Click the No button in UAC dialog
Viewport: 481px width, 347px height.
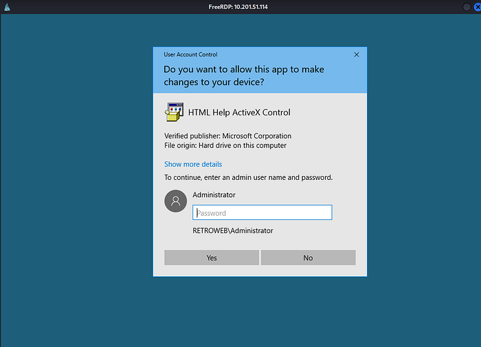[309, 258]
